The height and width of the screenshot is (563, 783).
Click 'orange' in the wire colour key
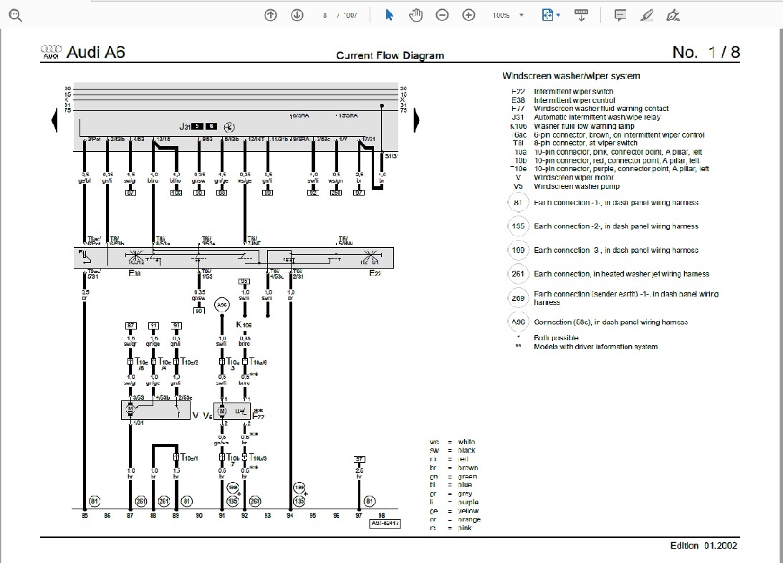point(469,519)
